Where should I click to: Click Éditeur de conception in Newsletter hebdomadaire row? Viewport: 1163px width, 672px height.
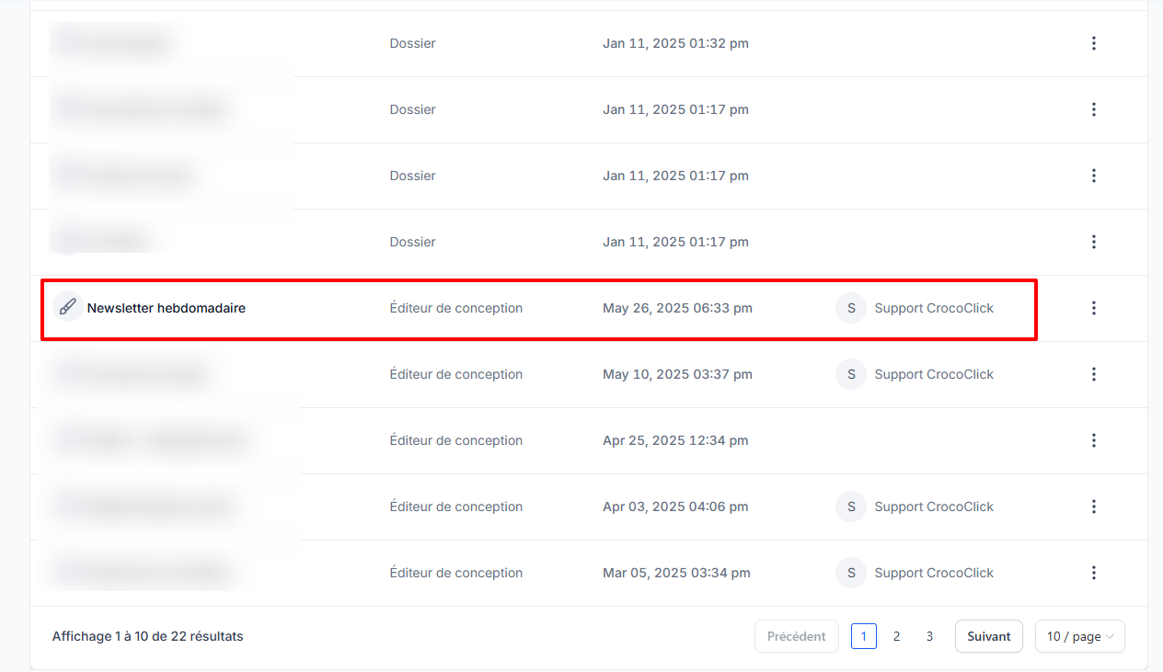(455, 308)
